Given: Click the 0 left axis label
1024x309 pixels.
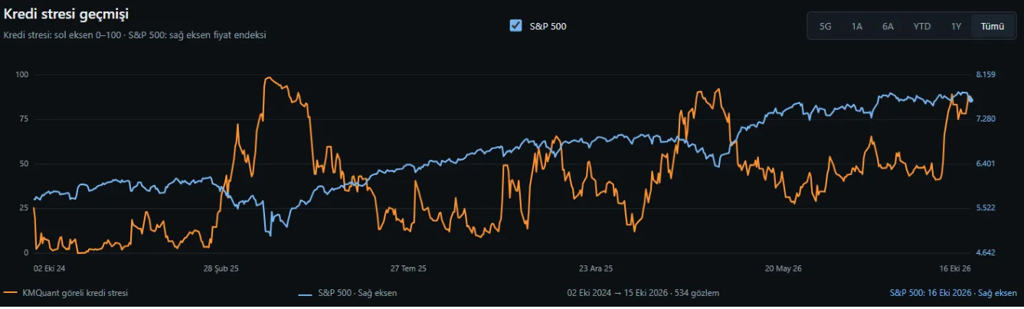Looking at the screenshot, I should (x=26, y=252).
